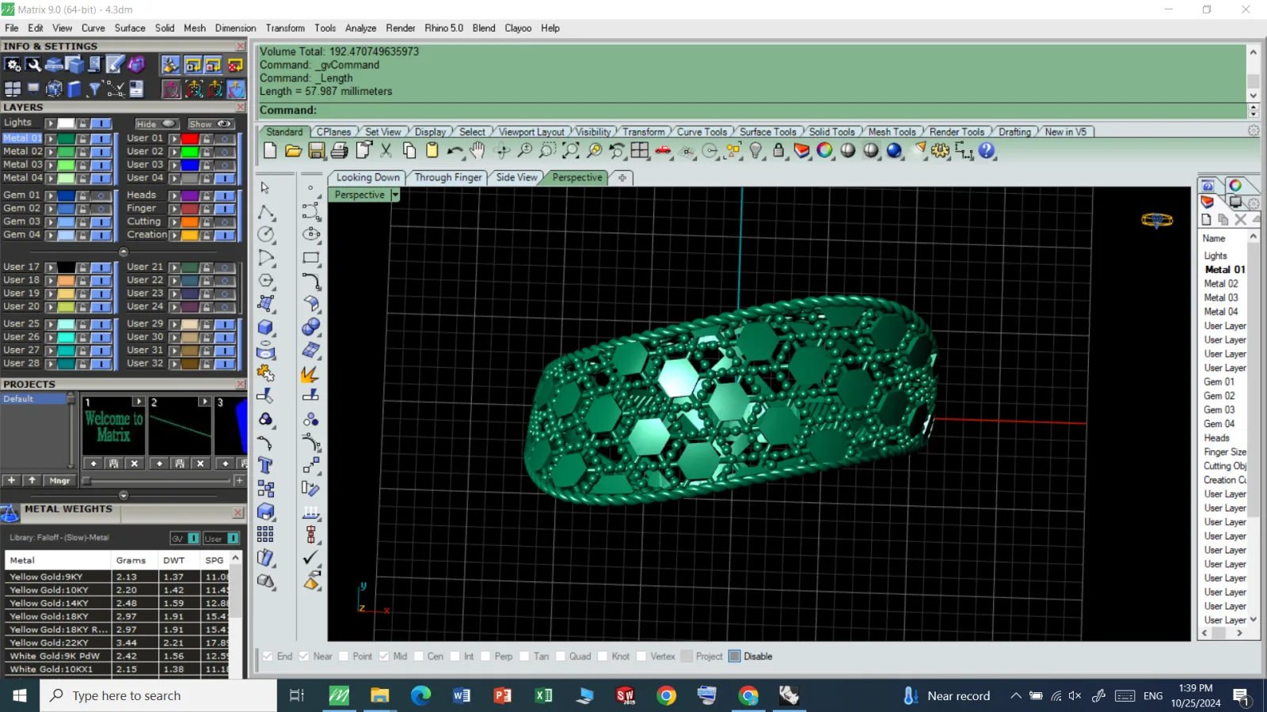Click the Options gear icon in toolbar
This screenshot has width=1267, height=712.
click(940, 150)
